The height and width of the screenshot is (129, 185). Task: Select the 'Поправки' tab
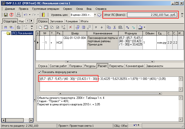(x=76, y=66)
